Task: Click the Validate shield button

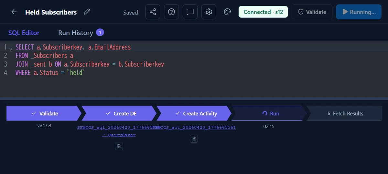Action: pyautogui.click(x=312, y=12)
